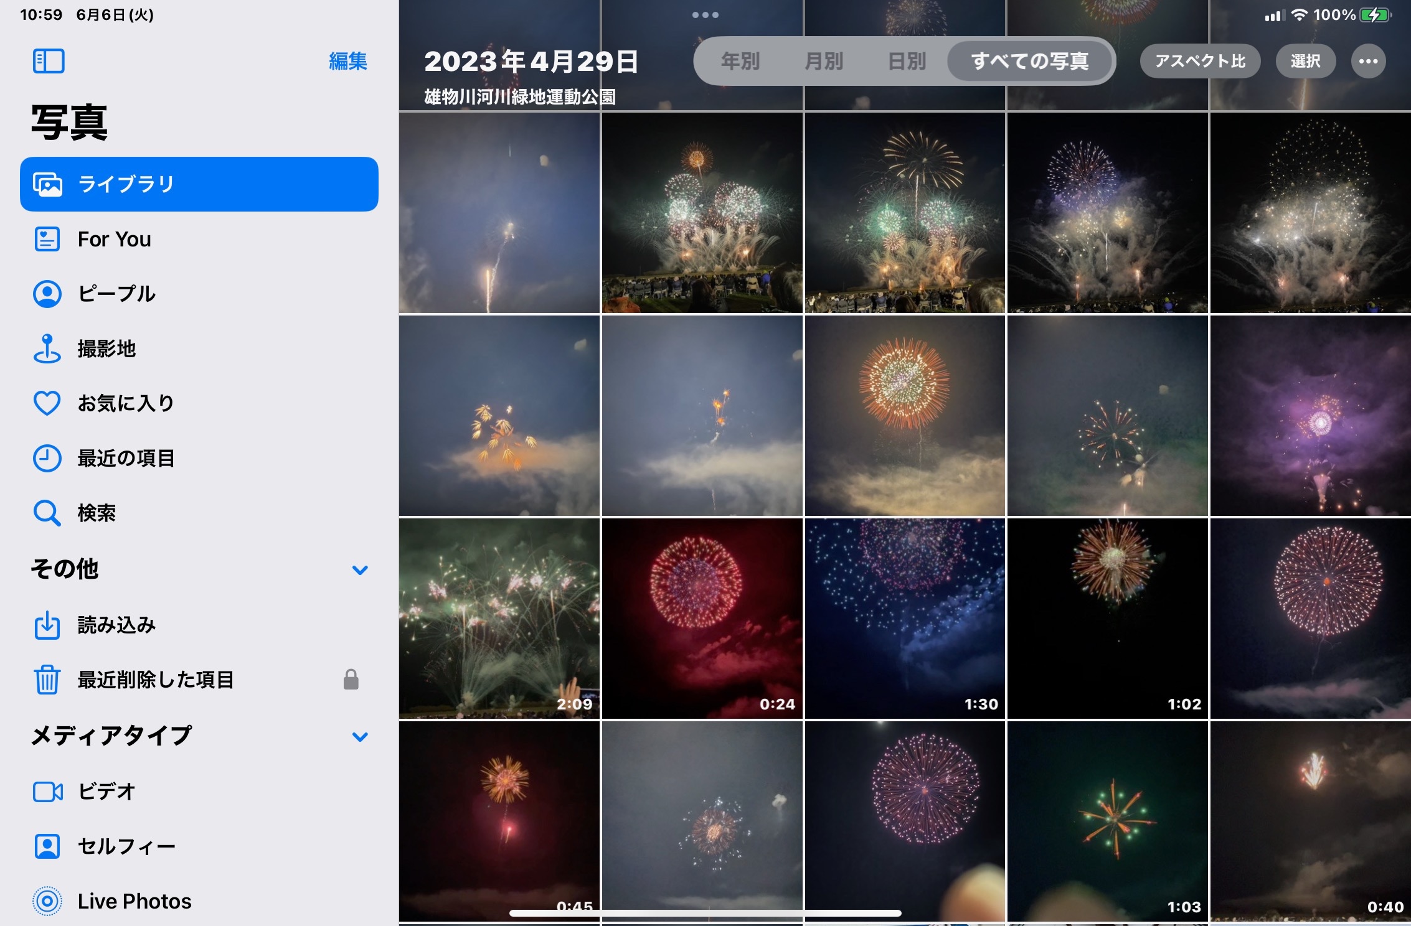Open 最近削除した項目 trash album
This screenshot has height=926, width=1411.
(155, 680)
